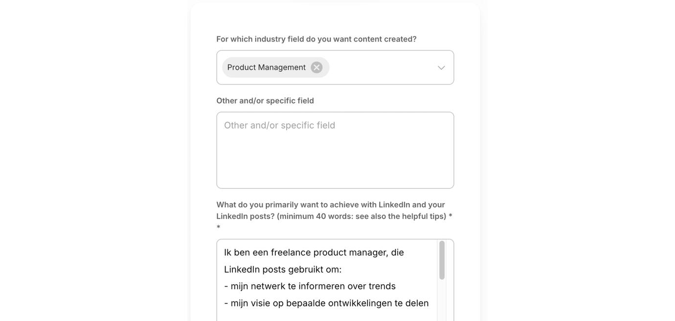This screenshot has height=321, width=675.
Task: Click the Product Management chip label
Action: point(266,68)
